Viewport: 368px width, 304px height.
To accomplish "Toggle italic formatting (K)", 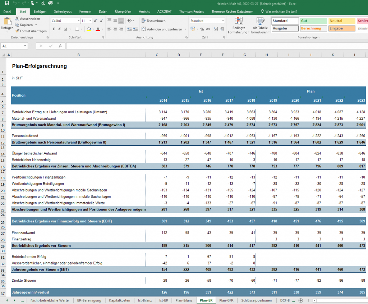I will point(60,29).
